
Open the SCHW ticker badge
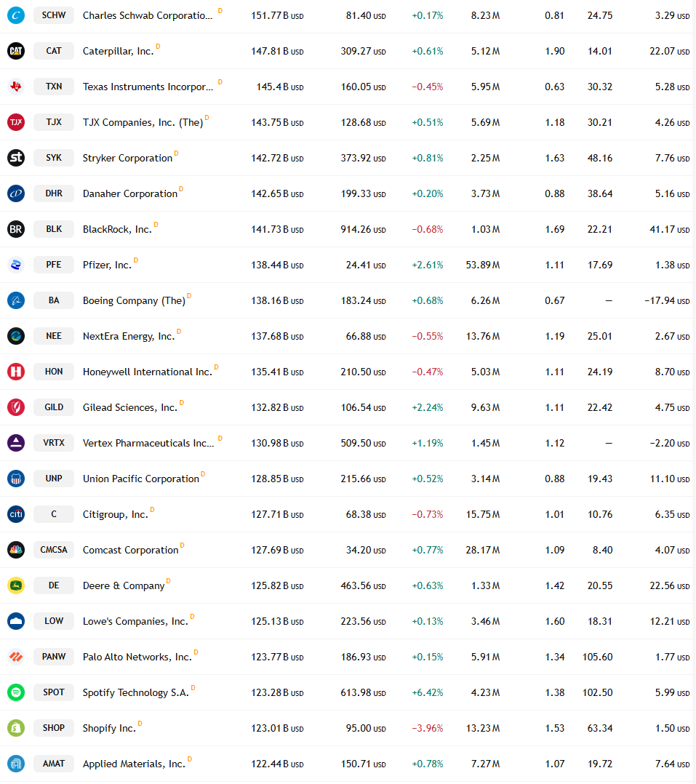click(x=54, y=15)
